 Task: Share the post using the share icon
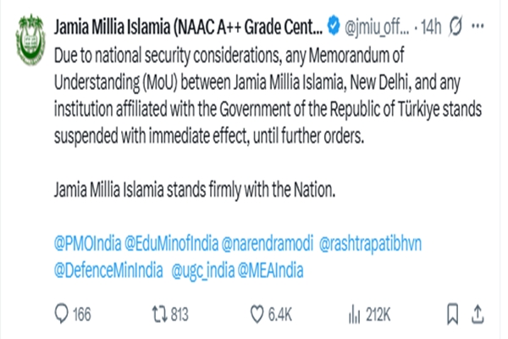click(479, 315)
